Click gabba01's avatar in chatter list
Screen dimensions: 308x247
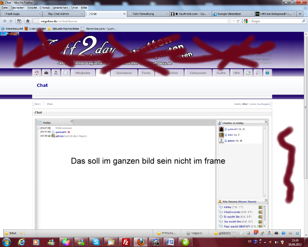pos(221,129)
